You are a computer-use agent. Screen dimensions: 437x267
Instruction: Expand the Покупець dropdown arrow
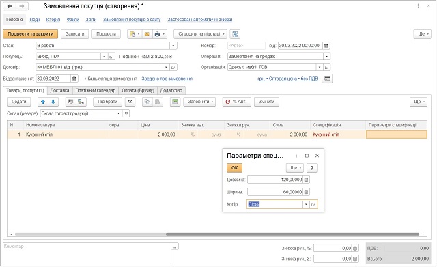[104, 56]
